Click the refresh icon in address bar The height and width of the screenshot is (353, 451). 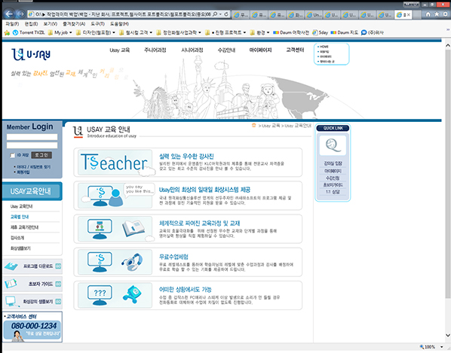[226, 14]
